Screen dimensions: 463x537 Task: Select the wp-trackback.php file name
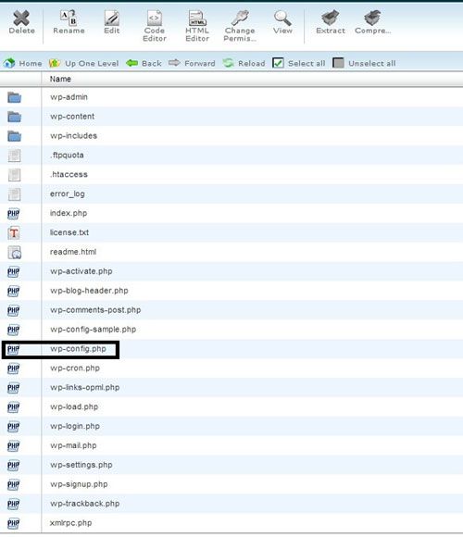(85, 504)
